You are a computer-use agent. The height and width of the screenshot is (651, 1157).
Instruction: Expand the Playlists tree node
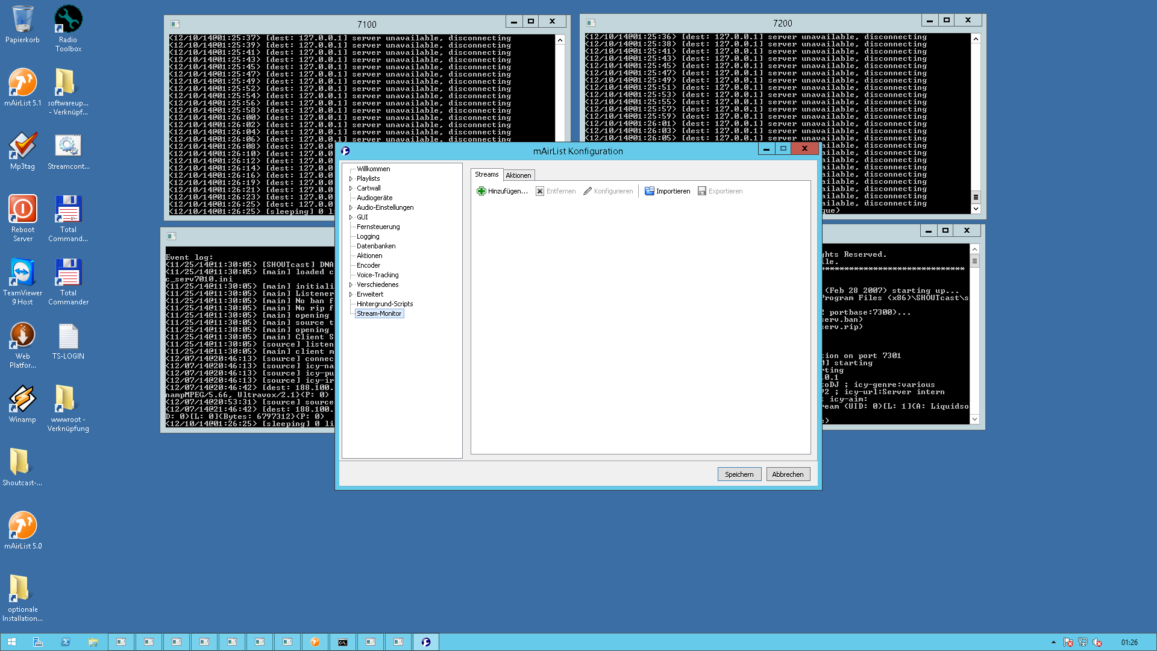click(351, 178)
